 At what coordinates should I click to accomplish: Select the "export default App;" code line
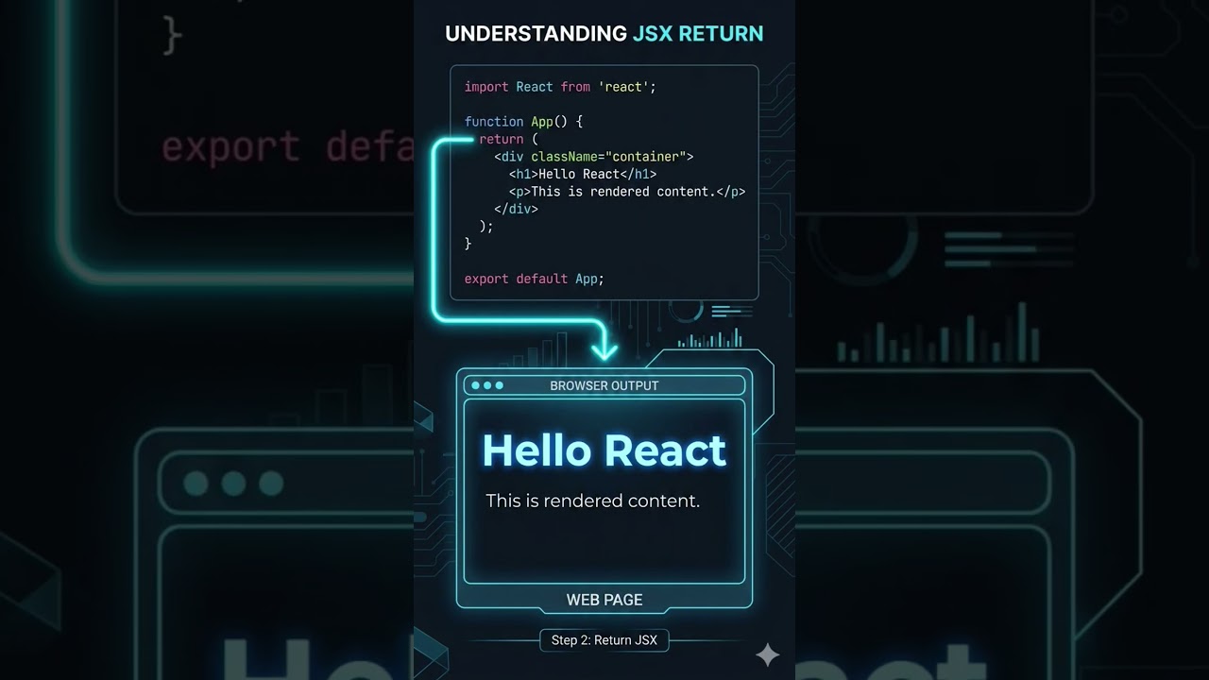pos(534,280)
